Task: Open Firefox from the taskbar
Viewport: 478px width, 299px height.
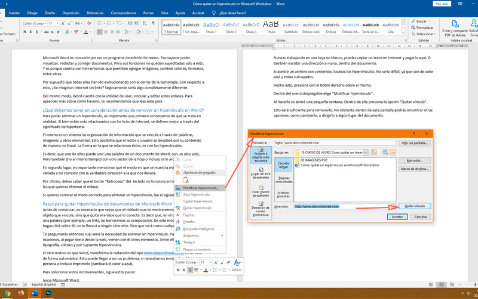Action: coord(21,293)
